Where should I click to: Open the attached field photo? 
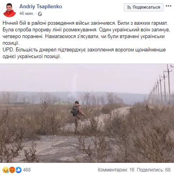pyautogui.click(x=87, y=113)
